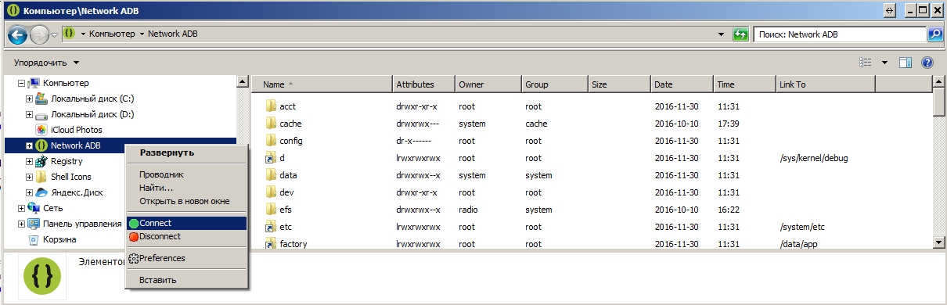Choose Найти... from the context menu

tap(186, 188)
